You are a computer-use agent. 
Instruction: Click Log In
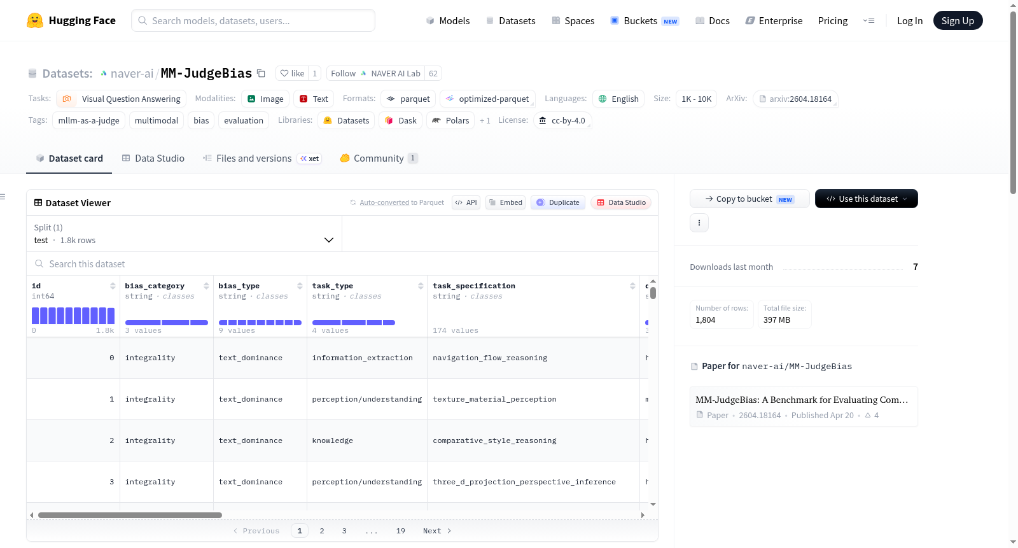(910, 20)
